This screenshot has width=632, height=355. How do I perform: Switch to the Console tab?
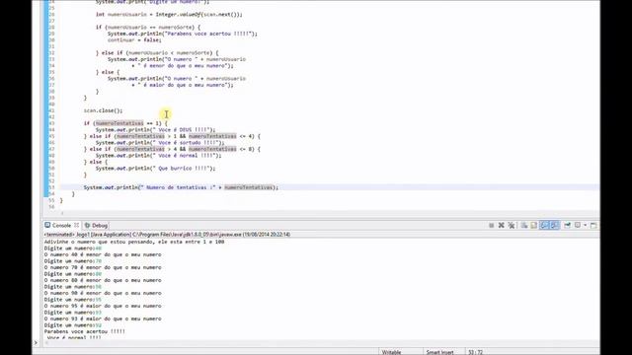pos(61,226)
